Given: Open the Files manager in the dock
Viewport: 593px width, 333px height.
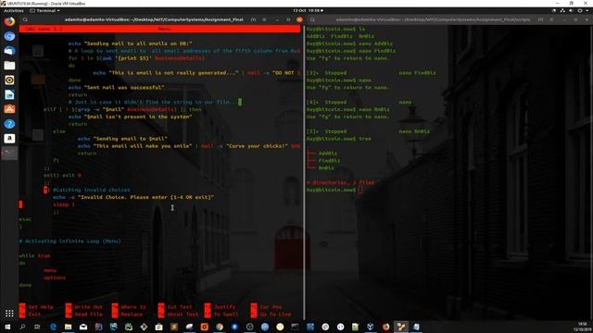Looking at the screenshot, I should click(9, 66).
